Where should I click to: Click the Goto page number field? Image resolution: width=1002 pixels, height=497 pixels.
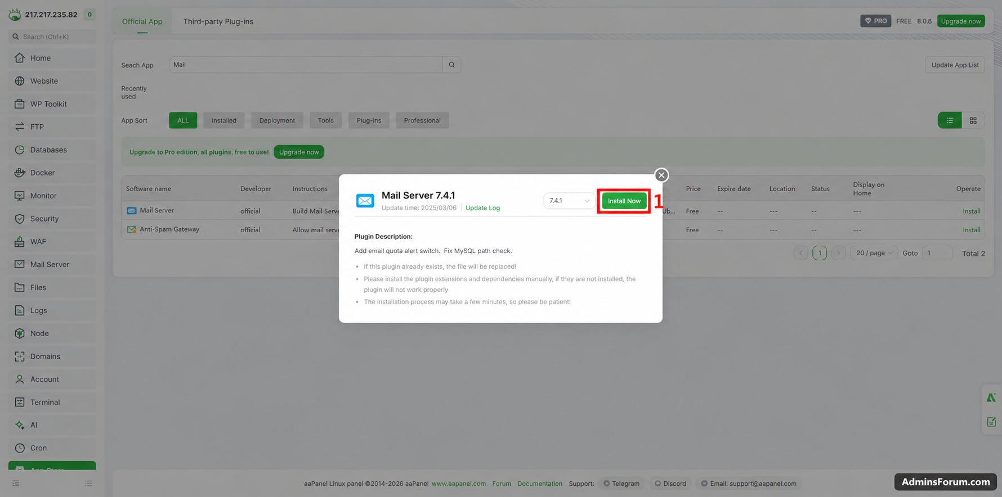pos(937,253)
